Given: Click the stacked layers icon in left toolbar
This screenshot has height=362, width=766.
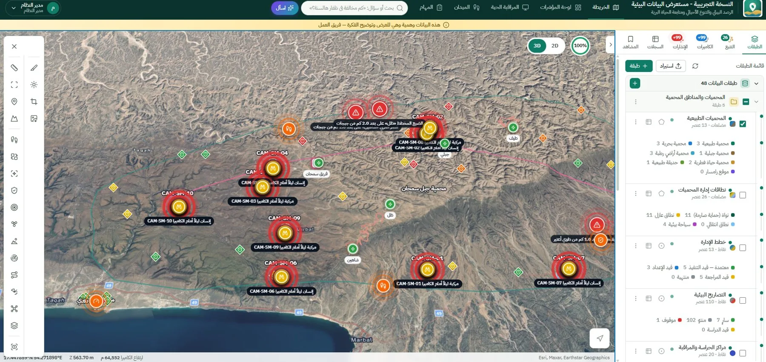Looking at the screenshot, I should tap(14, 326).
